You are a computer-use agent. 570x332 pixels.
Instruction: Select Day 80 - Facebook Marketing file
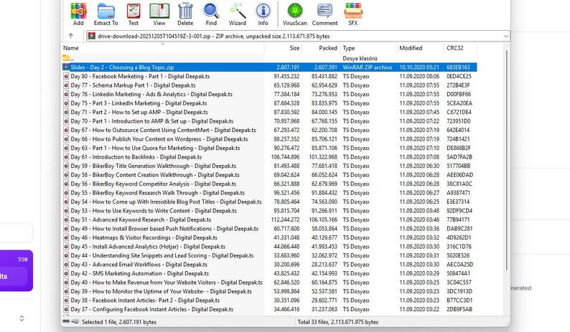click(x=269, y=76)
